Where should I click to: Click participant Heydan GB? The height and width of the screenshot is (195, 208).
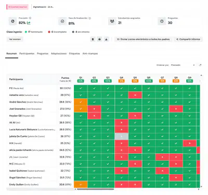coord(22,116)
